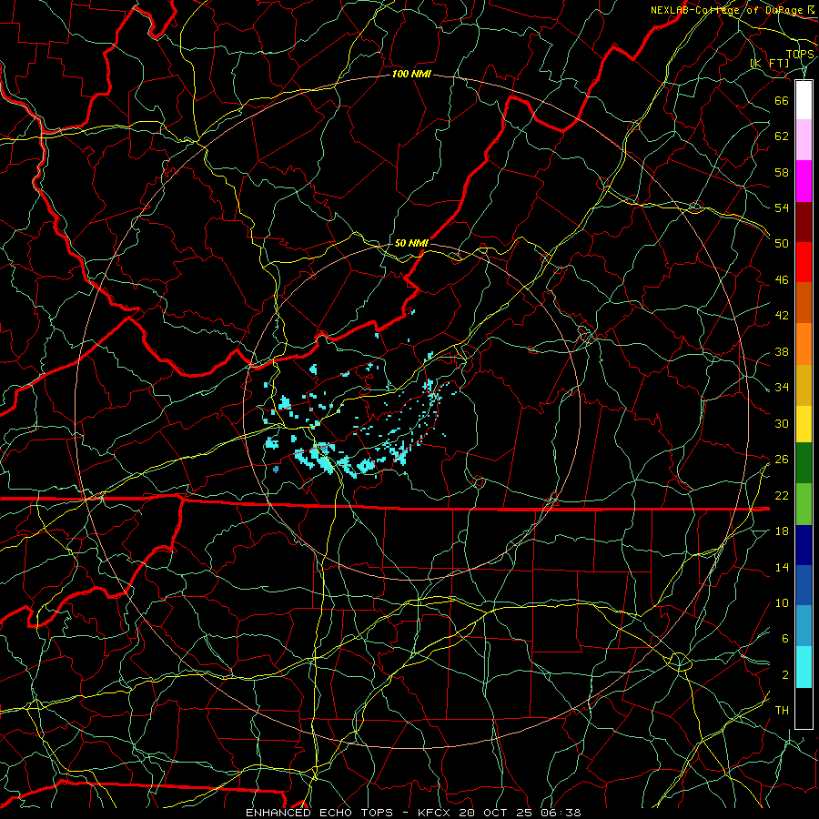Click the blue 10 kft legend swatch
This screenshot has height=819, width=819.
(804, 585)
